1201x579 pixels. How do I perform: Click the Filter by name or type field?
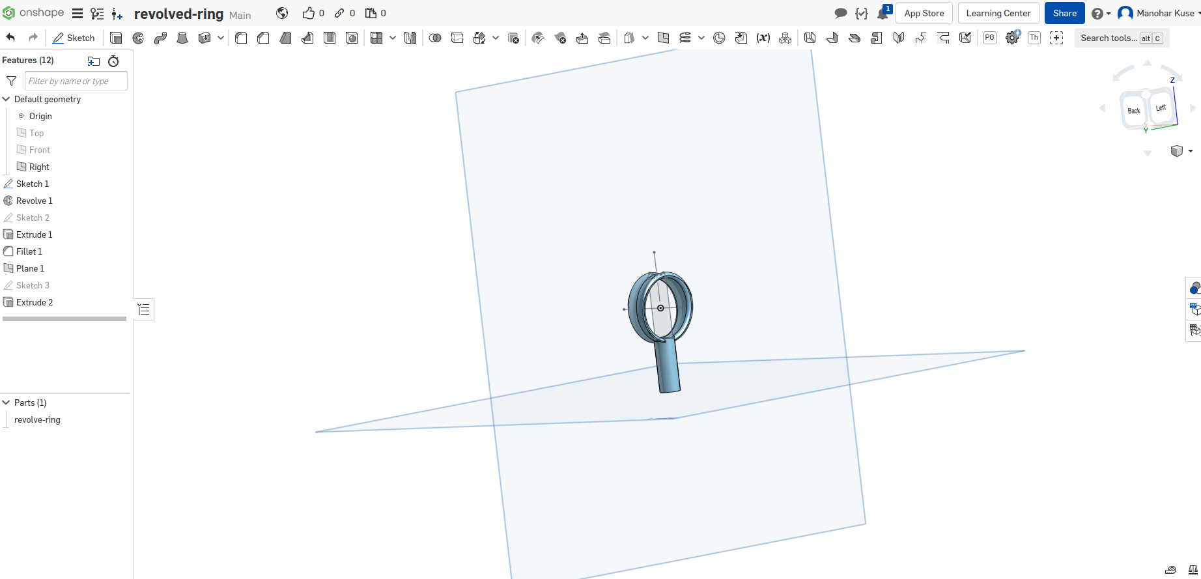pyautogui.click(x=76, y=81)
